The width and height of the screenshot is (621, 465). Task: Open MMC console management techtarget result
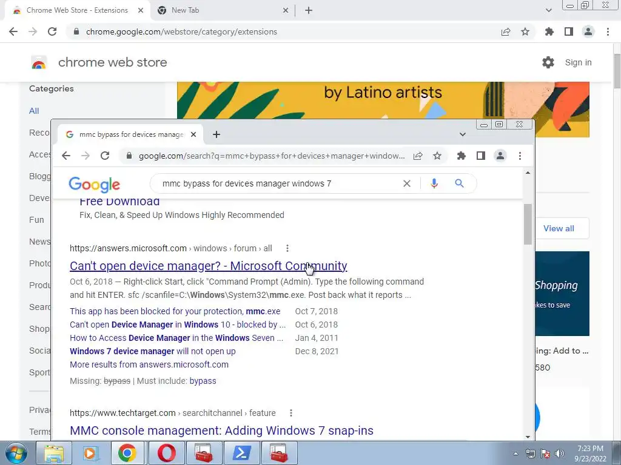coord(221,430)
